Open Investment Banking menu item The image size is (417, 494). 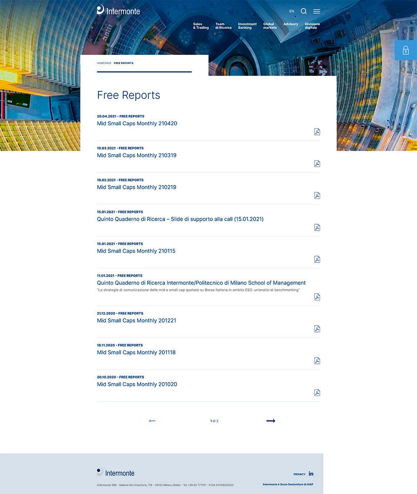(247, 26)
